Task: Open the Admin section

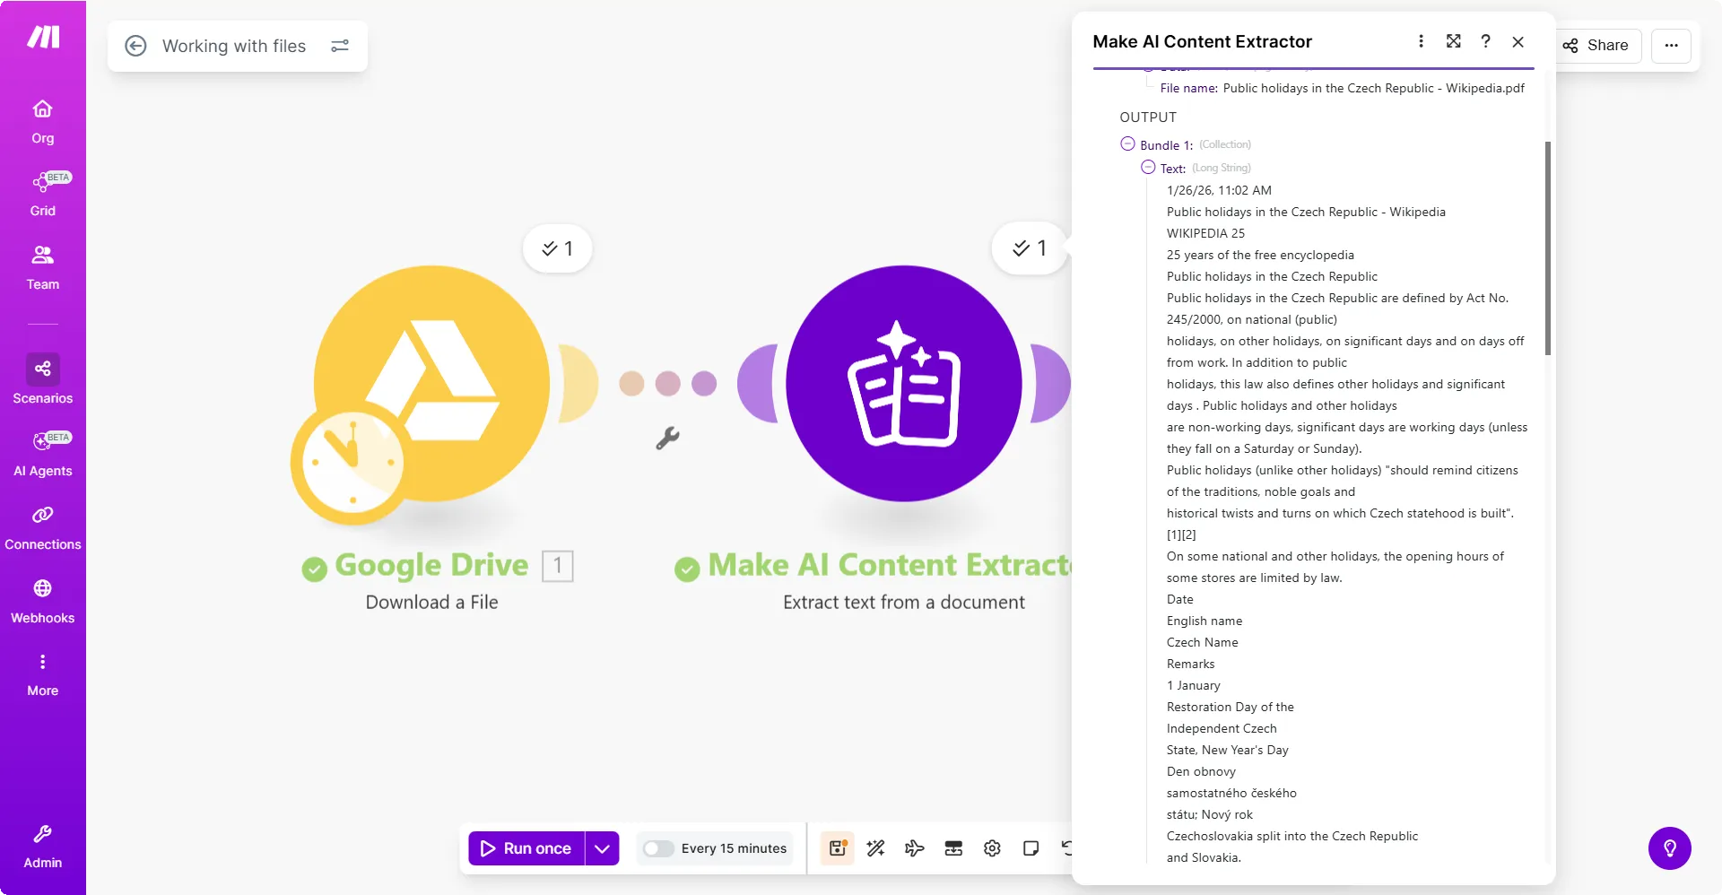Action: point(43,847)
